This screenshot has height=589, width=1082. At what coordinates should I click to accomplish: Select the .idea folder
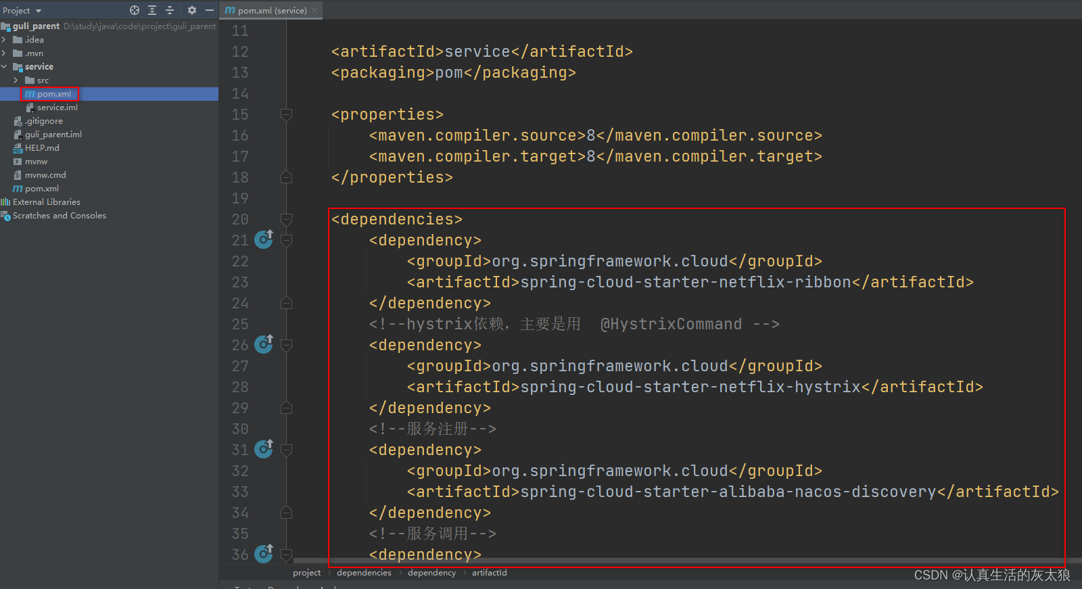tap(28, 40)
